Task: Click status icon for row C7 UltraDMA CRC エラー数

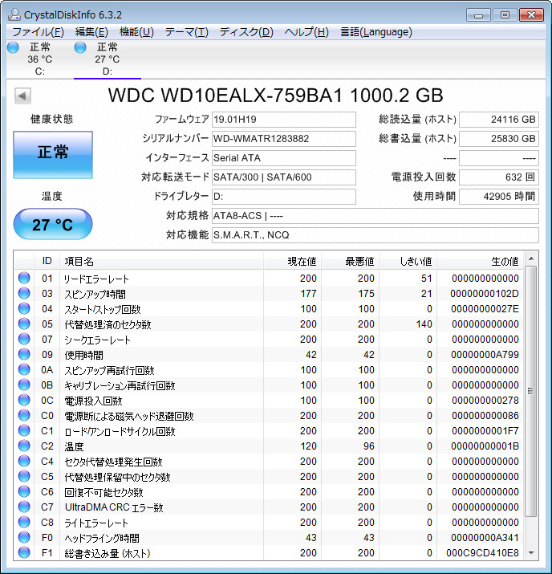Action: pyautogui.click(x=24, y=507)
